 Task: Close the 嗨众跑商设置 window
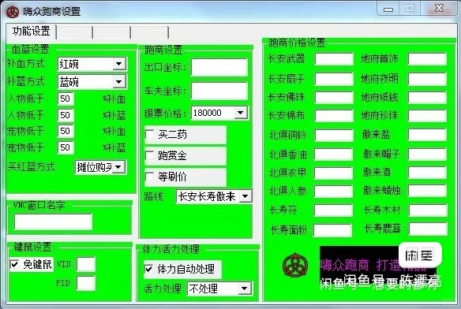439,9
